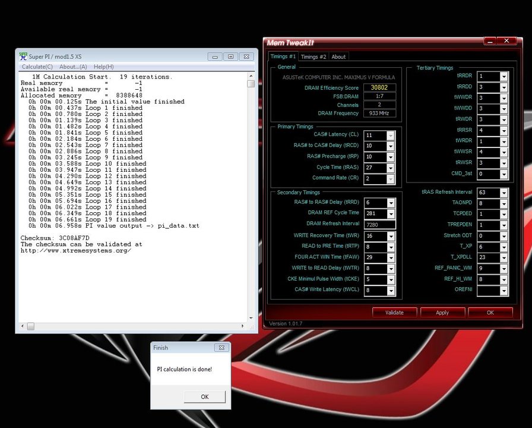Click the Super PI app icon in title bar

(23, 56)
